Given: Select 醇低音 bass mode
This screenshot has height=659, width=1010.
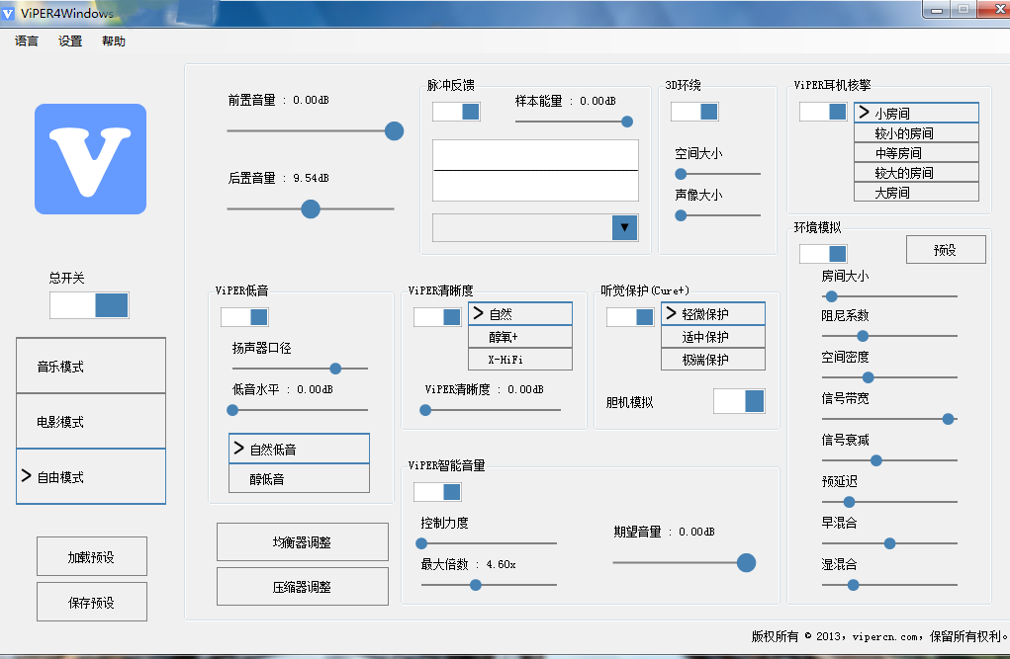Looking at the screenshot, I should point(299,478).
